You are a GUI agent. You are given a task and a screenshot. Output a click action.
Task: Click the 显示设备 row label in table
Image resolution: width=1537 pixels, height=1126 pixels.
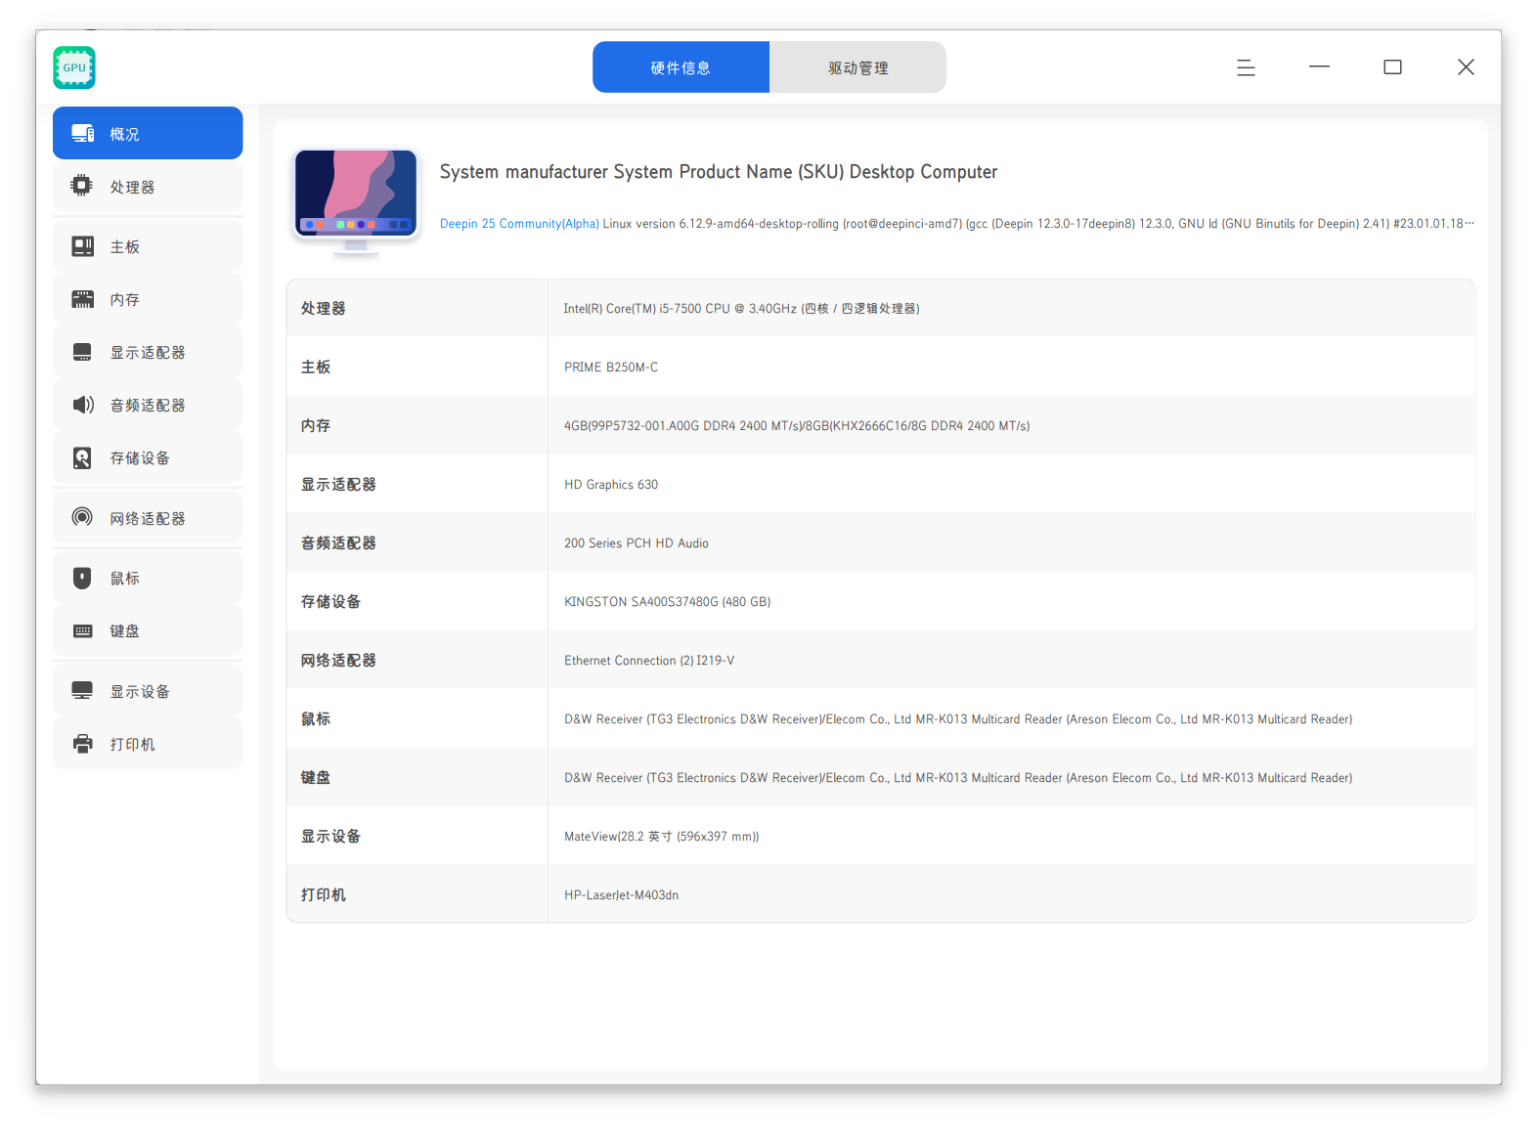point(330,836)
